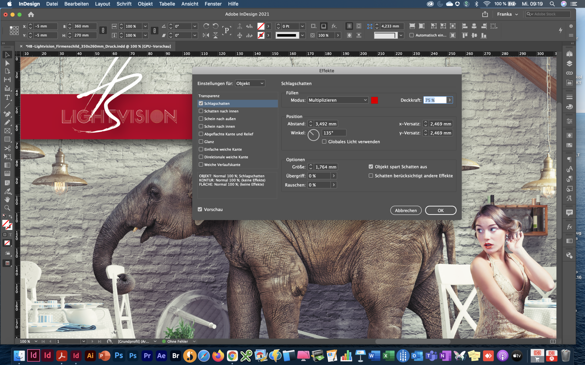Open the Modus Multiplizieren dropdown
The height and width of the screenshot is (365, 585).
338,100
